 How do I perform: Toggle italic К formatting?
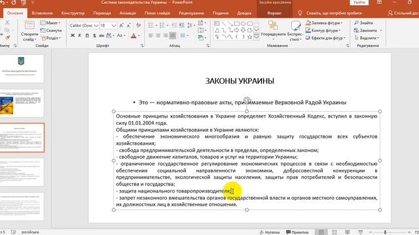pyautogui.click(x=80, y=35)
